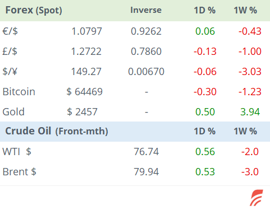Click the Forex "1W %" column header
The height and width of the screenshot is (210, 270).
coord(245,10)
